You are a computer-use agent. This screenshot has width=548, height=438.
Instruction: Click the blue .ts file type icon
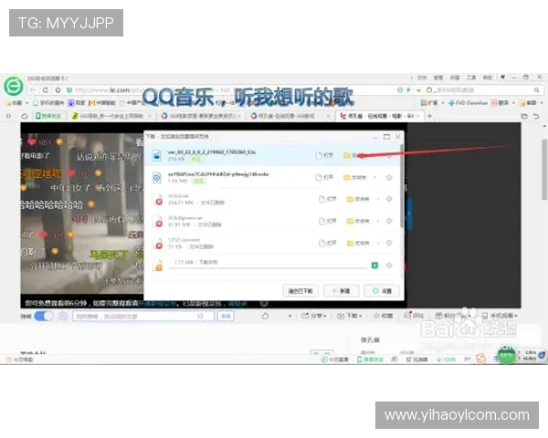coord(157,155)
